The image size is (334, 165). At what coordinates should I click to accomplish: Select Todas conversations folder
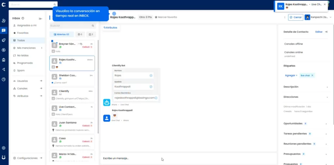tap(28, 40)
